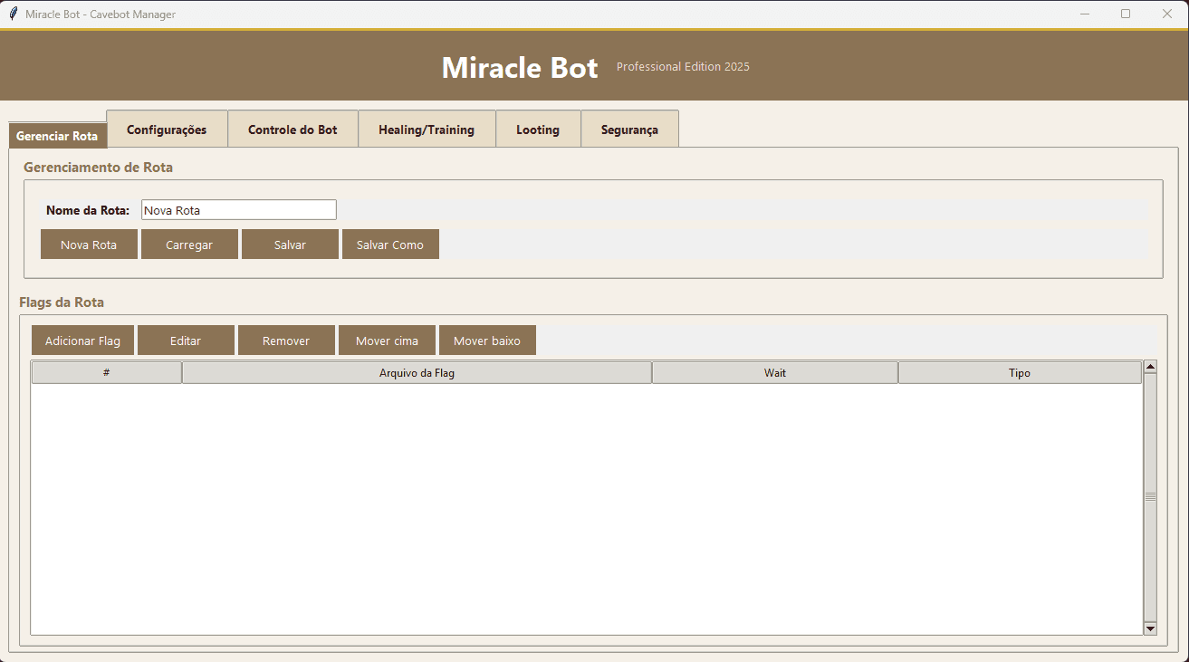Select the Healing/Training tab
The height and width of the screenshot is (662, 1189).
pos(427,129)
